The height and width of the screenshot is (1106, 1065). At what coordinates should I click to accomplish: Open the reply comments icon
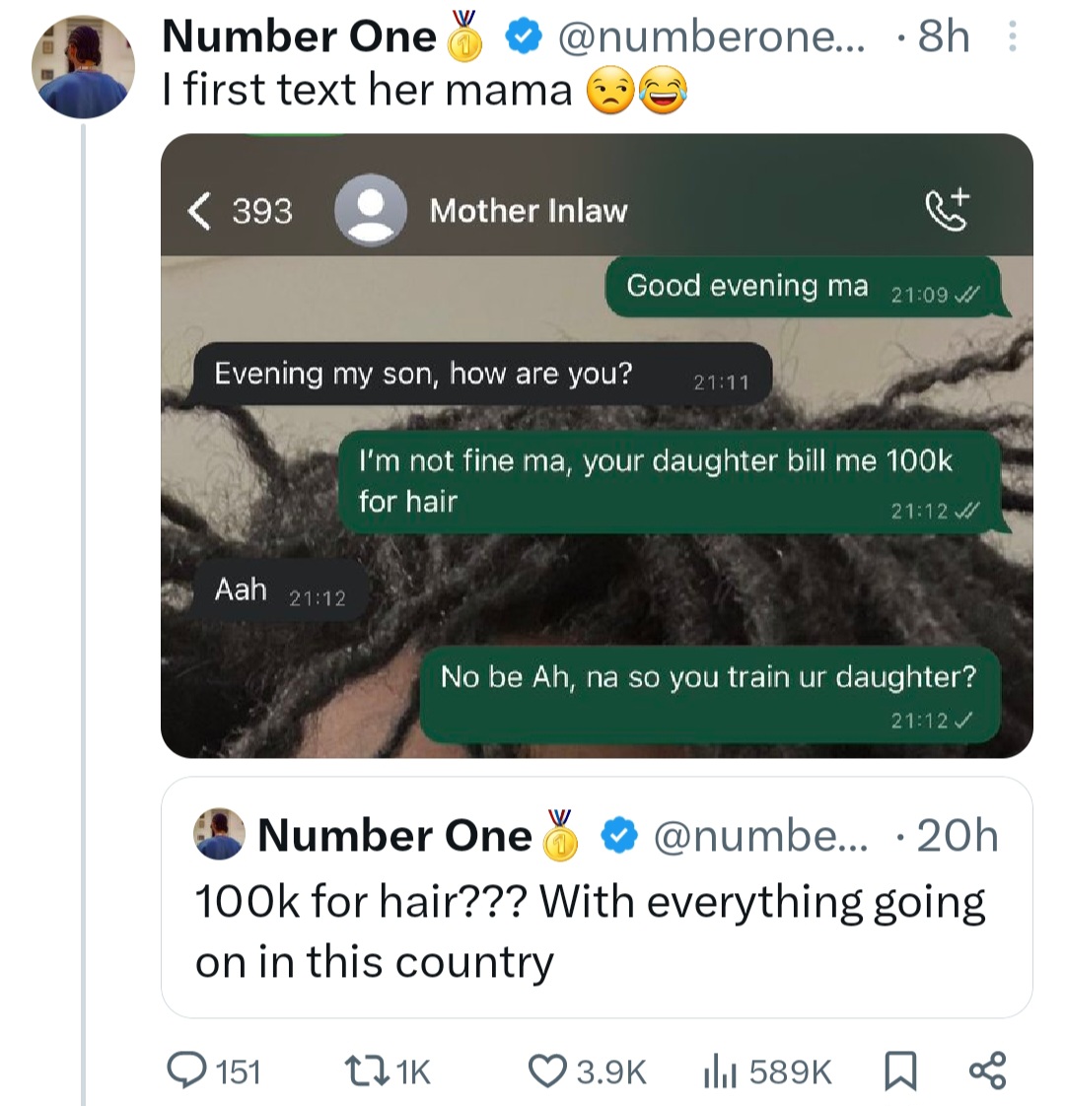(183, 1071)
